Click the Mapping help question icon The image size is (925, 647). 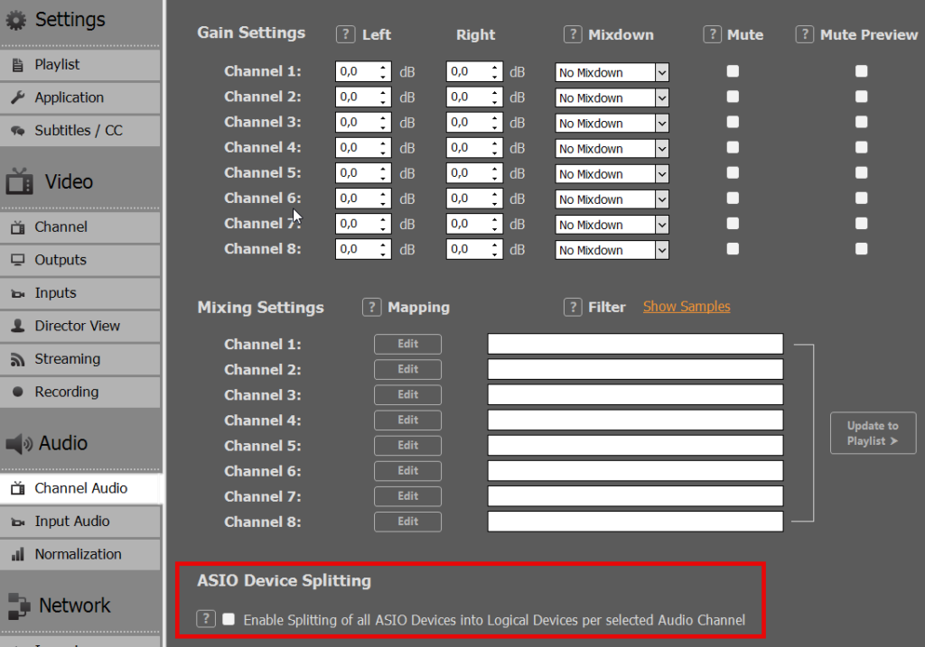click(x=371, y=307)
